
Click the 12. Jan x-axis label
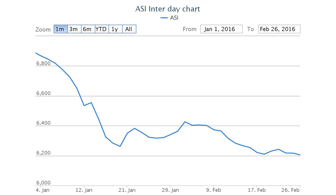click(x=85, y=190)
